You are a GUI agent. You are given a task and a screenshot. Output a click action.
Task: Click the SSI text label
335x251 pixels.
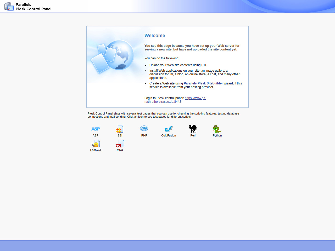click(x=120, y=135)
